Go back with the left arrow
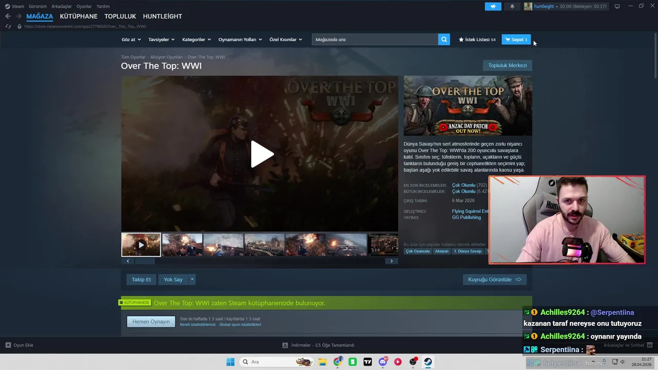Screen dimensions: 658x370 pos(8,16)
